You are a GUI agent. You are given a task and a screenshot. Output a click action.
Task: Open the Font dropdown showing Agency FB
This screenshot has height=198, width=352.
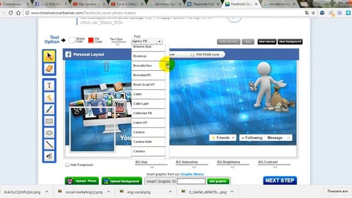(x=147, y=41)
